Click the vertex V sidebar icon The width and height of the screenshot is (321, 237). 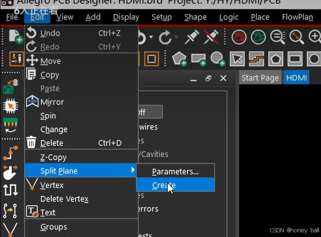(10, 229)
